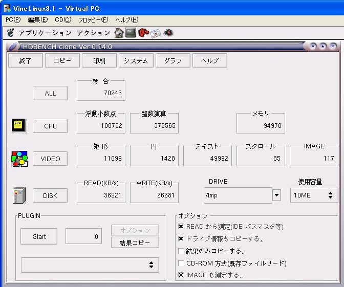Click the テキスト value 49992
344x287 pixels.
click(219, 158)
